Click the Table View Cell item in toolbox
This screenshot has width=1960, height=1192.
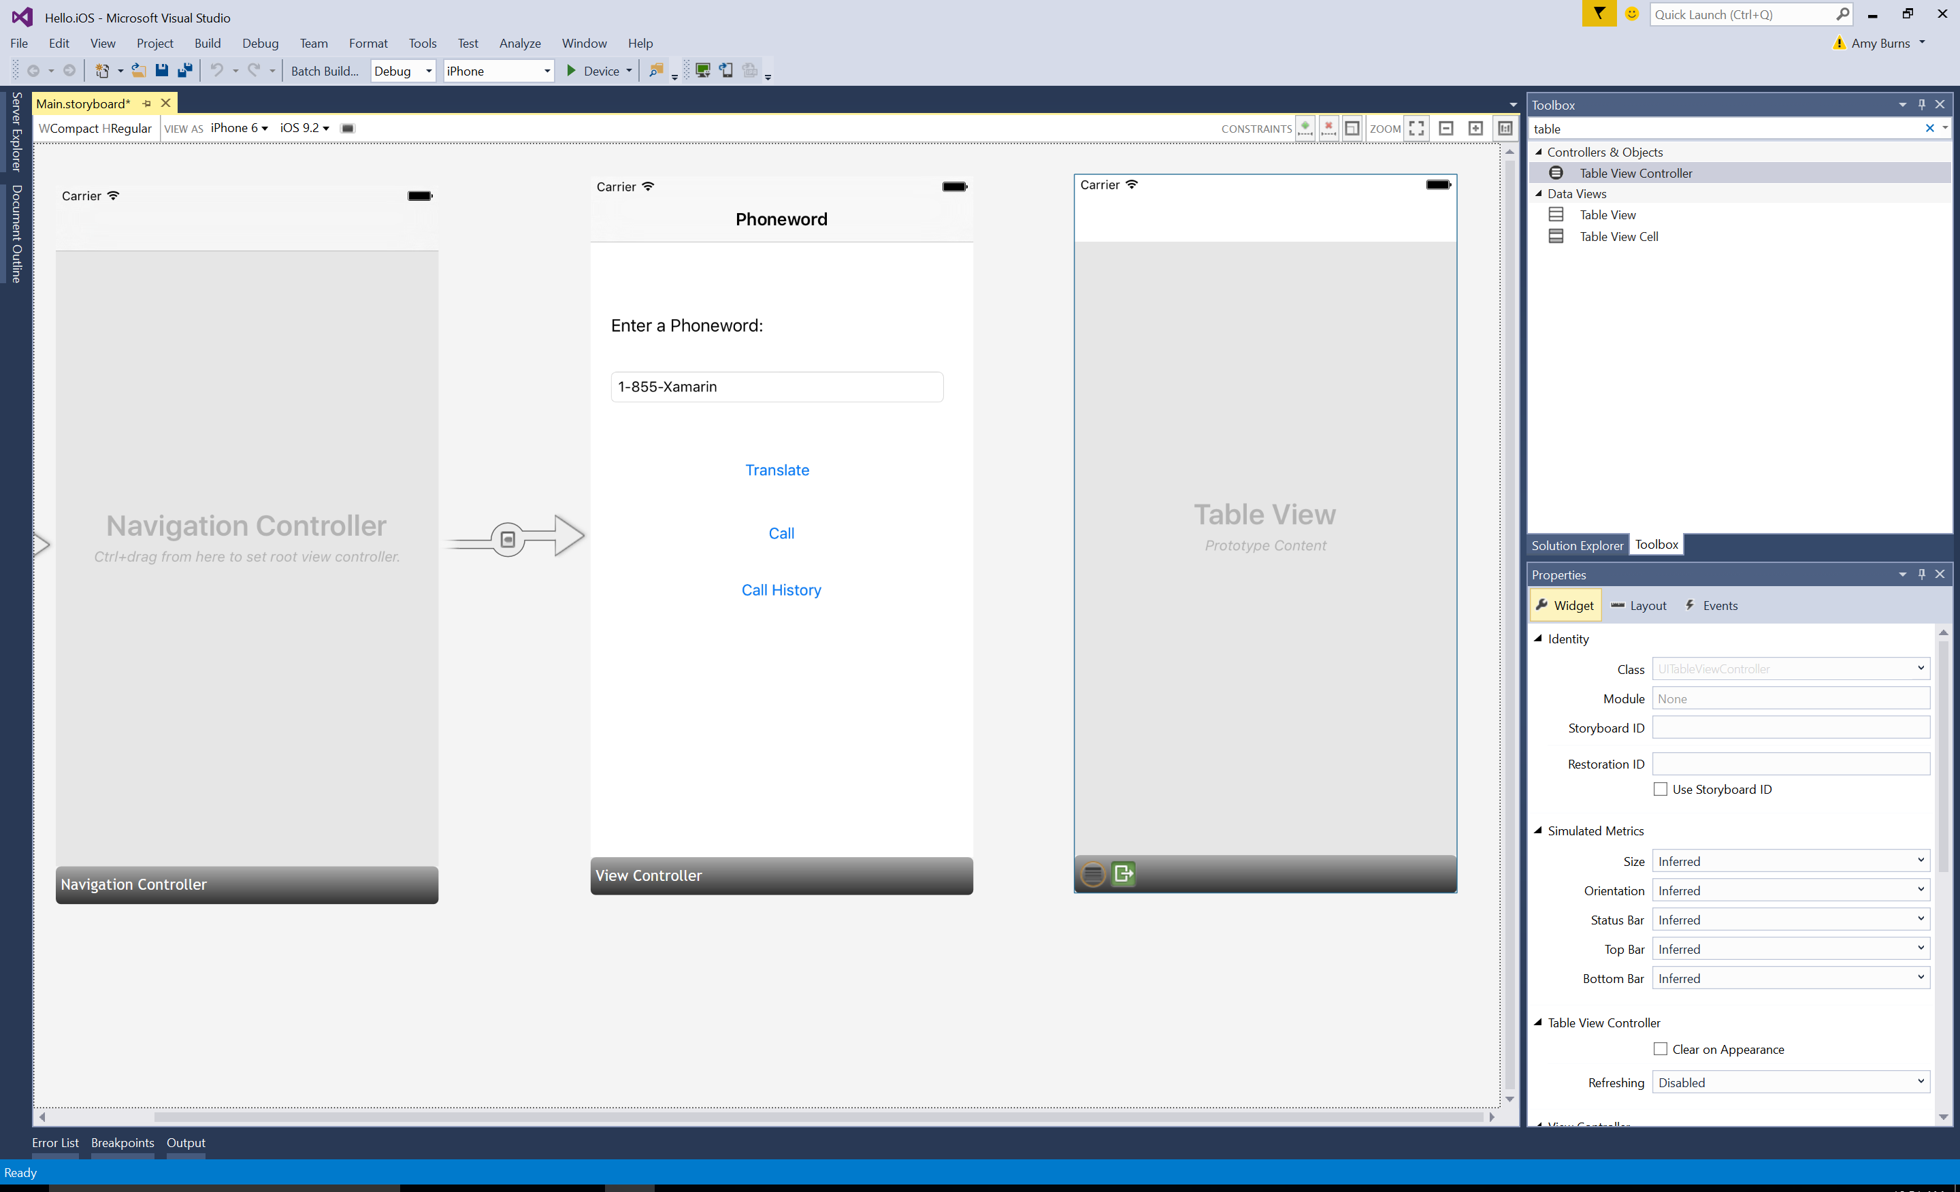tap(1618, 236)
